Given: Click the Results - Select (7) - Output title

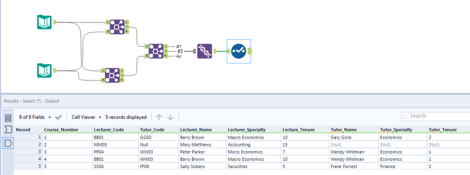Looking at the screenshot, I should click(x=32, y=101).
